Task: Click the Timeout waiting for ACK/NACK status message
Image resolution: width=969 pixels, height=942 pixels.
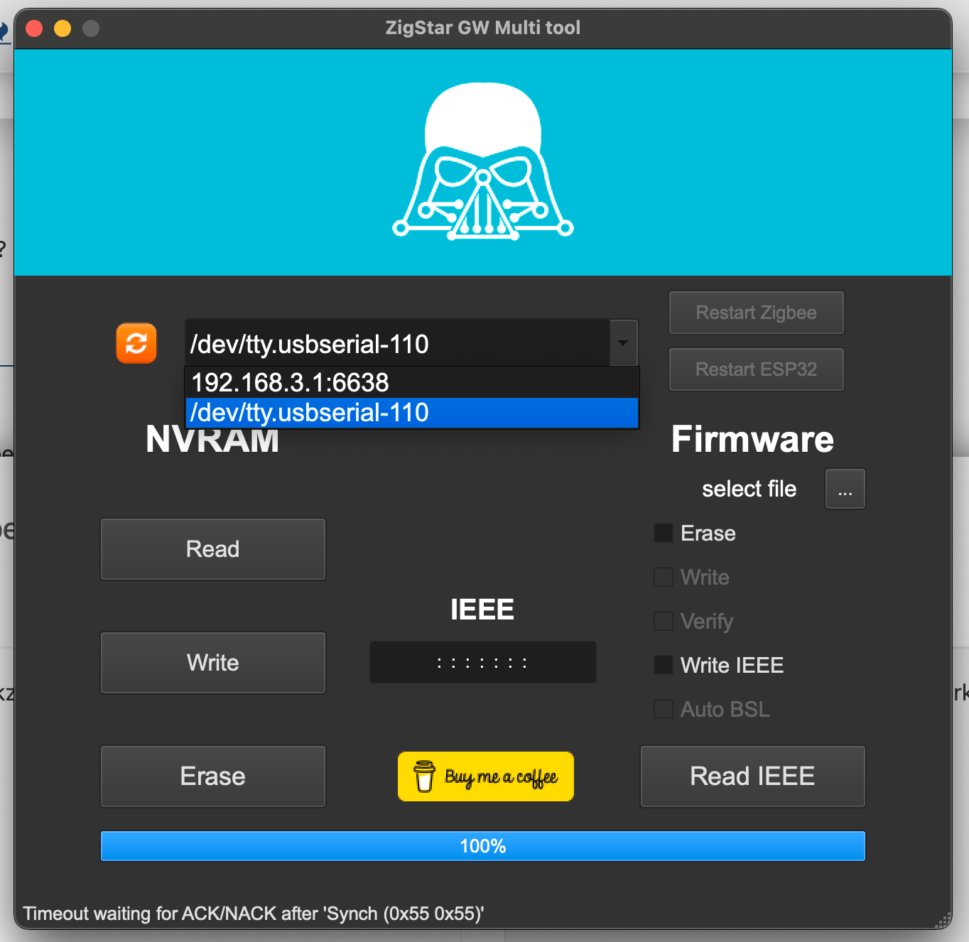Action: [254, 914]
